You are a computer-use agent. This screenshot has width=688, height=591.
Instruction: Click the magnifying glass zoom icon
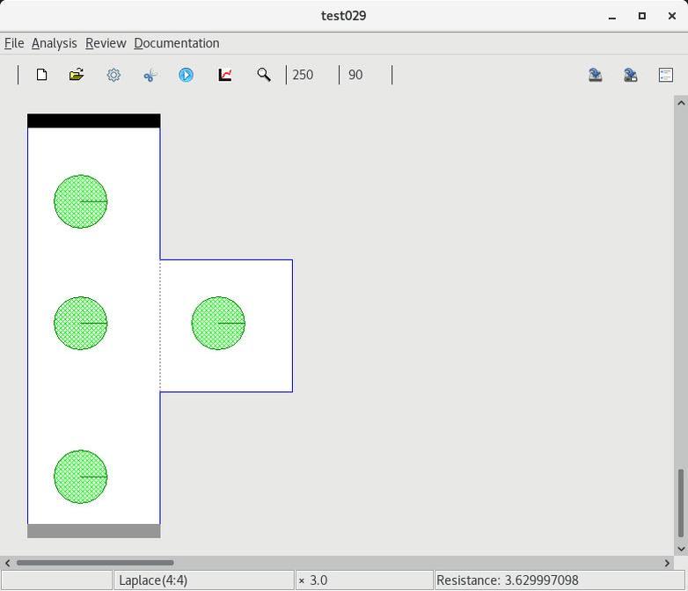[x=263, y=75]
